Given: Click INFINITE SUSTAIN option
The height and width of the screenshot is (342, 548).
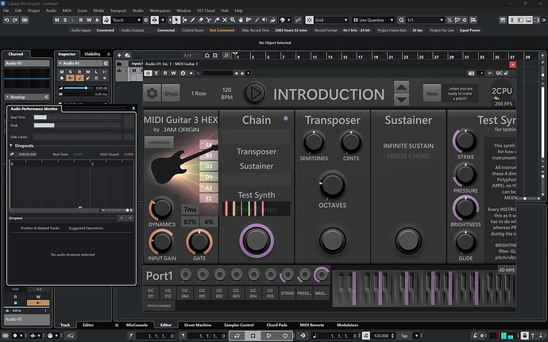Looking at the screenshot, I should point(408,146).
